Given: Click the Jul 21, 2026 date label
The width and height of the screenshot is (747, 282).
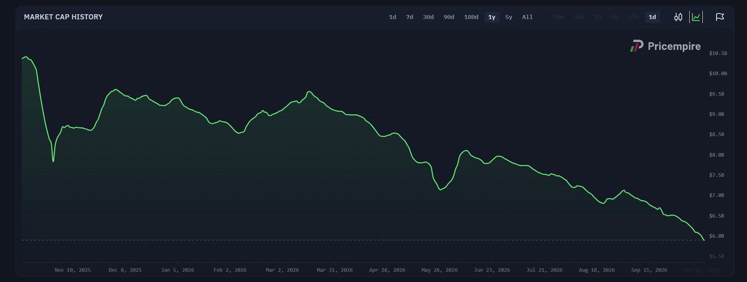Looking at the screenshot, I should [x=545, y=270].
